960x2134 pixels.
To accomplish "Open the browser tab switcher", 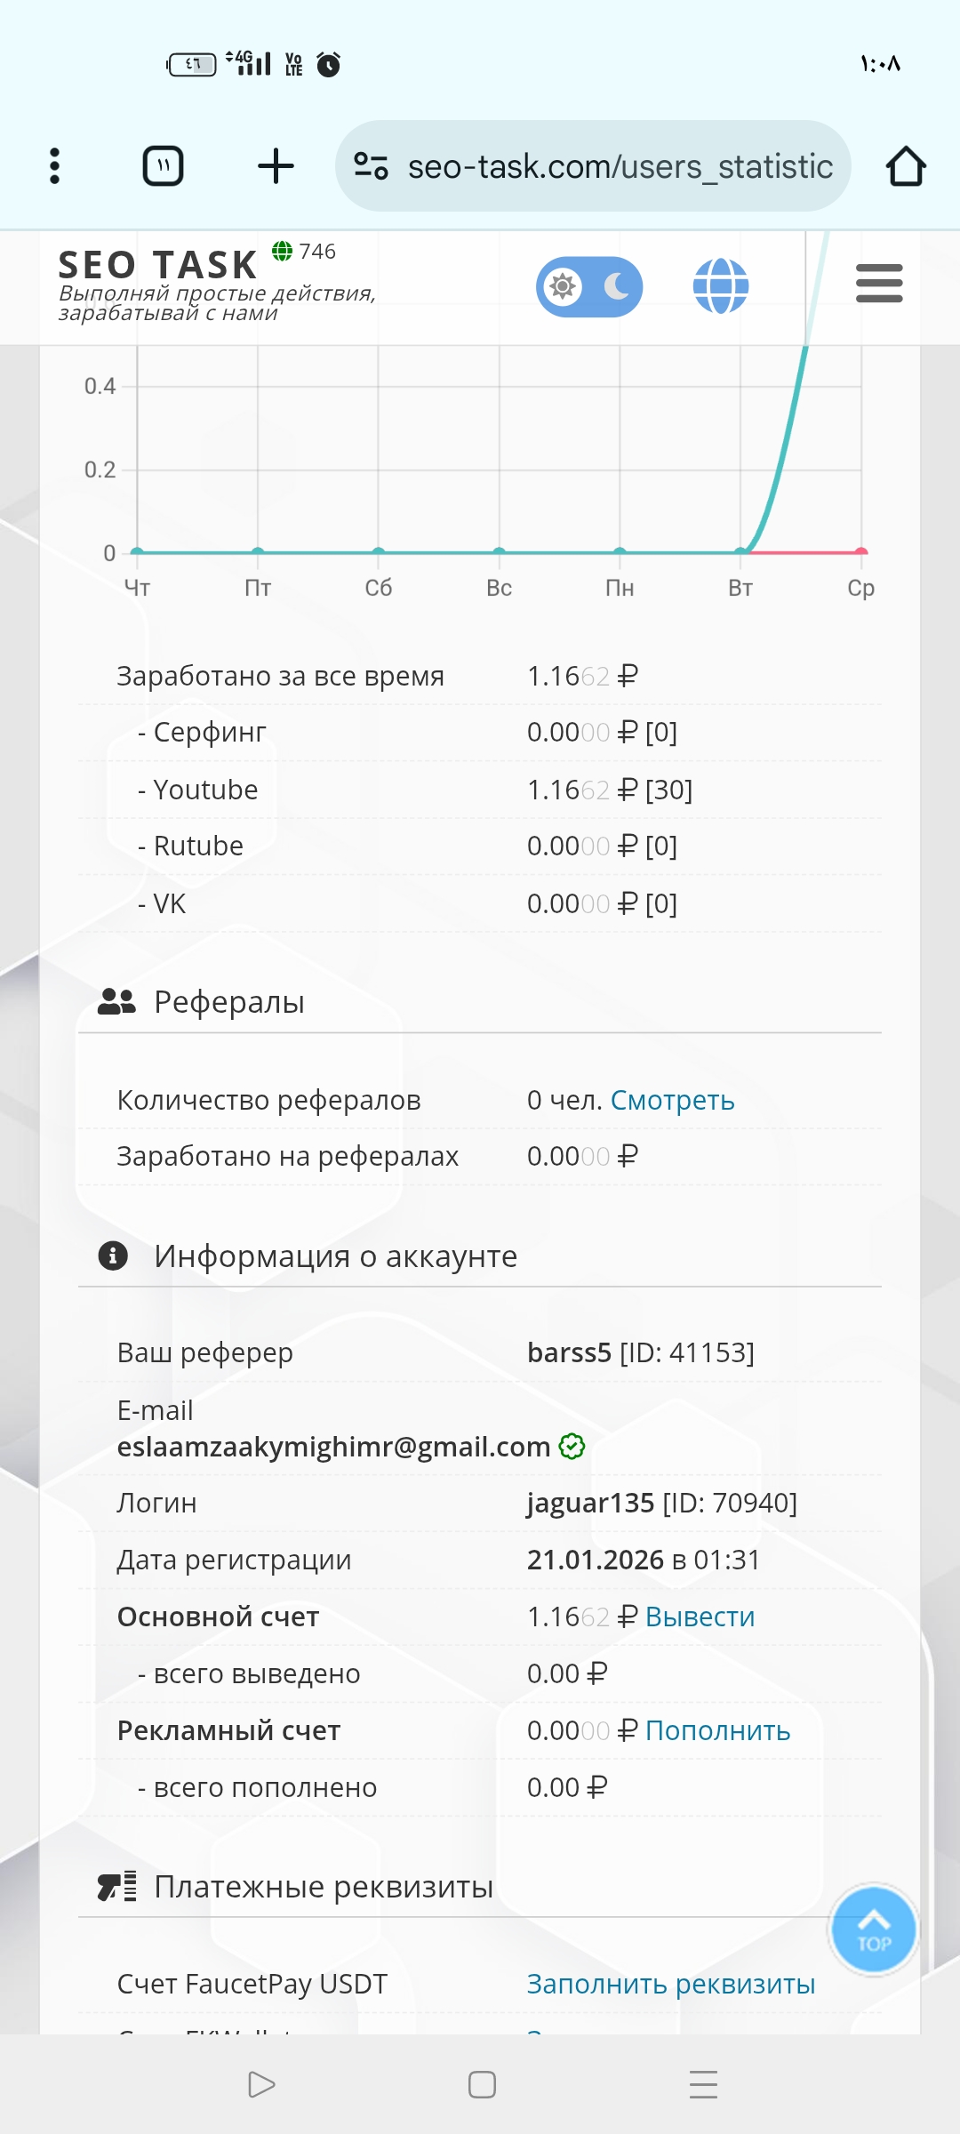I will click(164, 166).
